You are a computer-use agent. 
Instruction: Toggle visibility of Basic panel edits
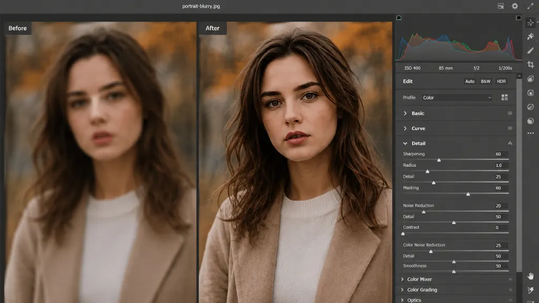pyautogui.click(x=510, y=113)
